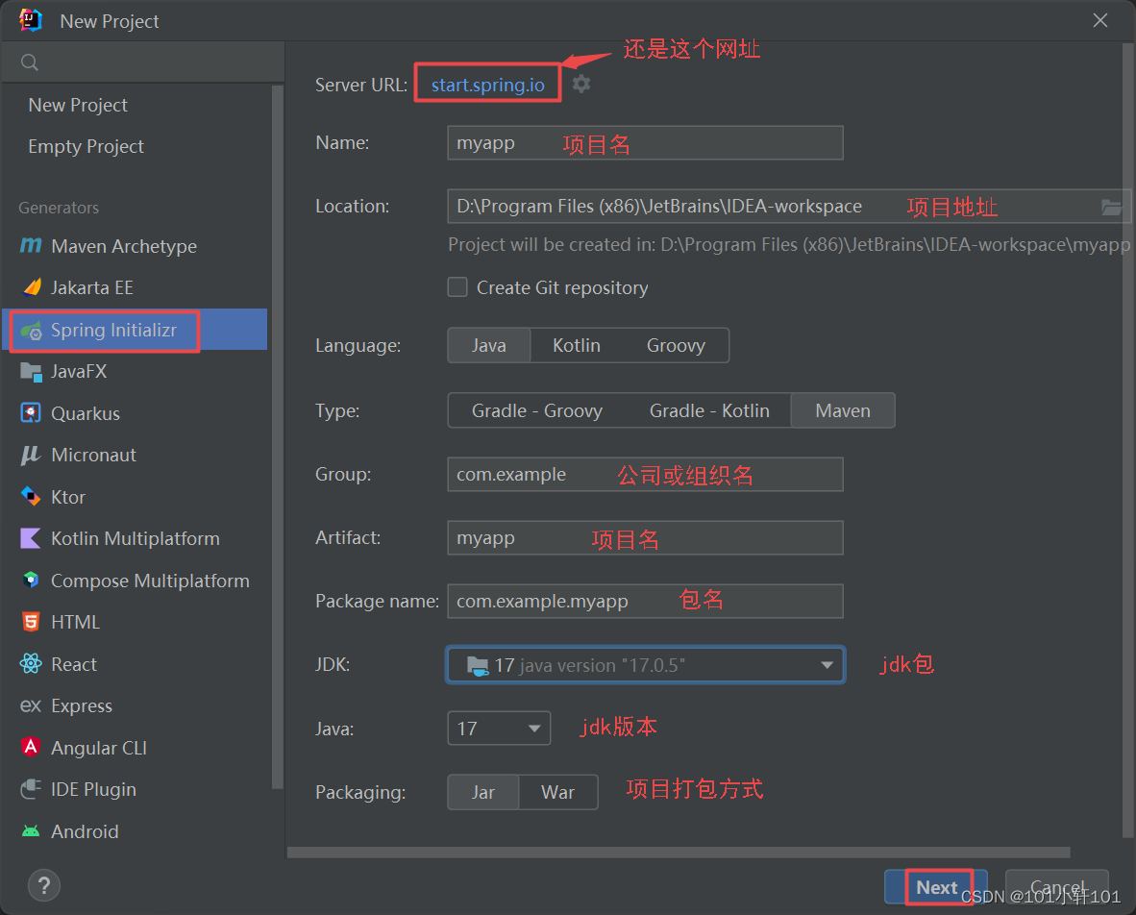
Task: Open help with the question mark
Action: click(43, 885)
